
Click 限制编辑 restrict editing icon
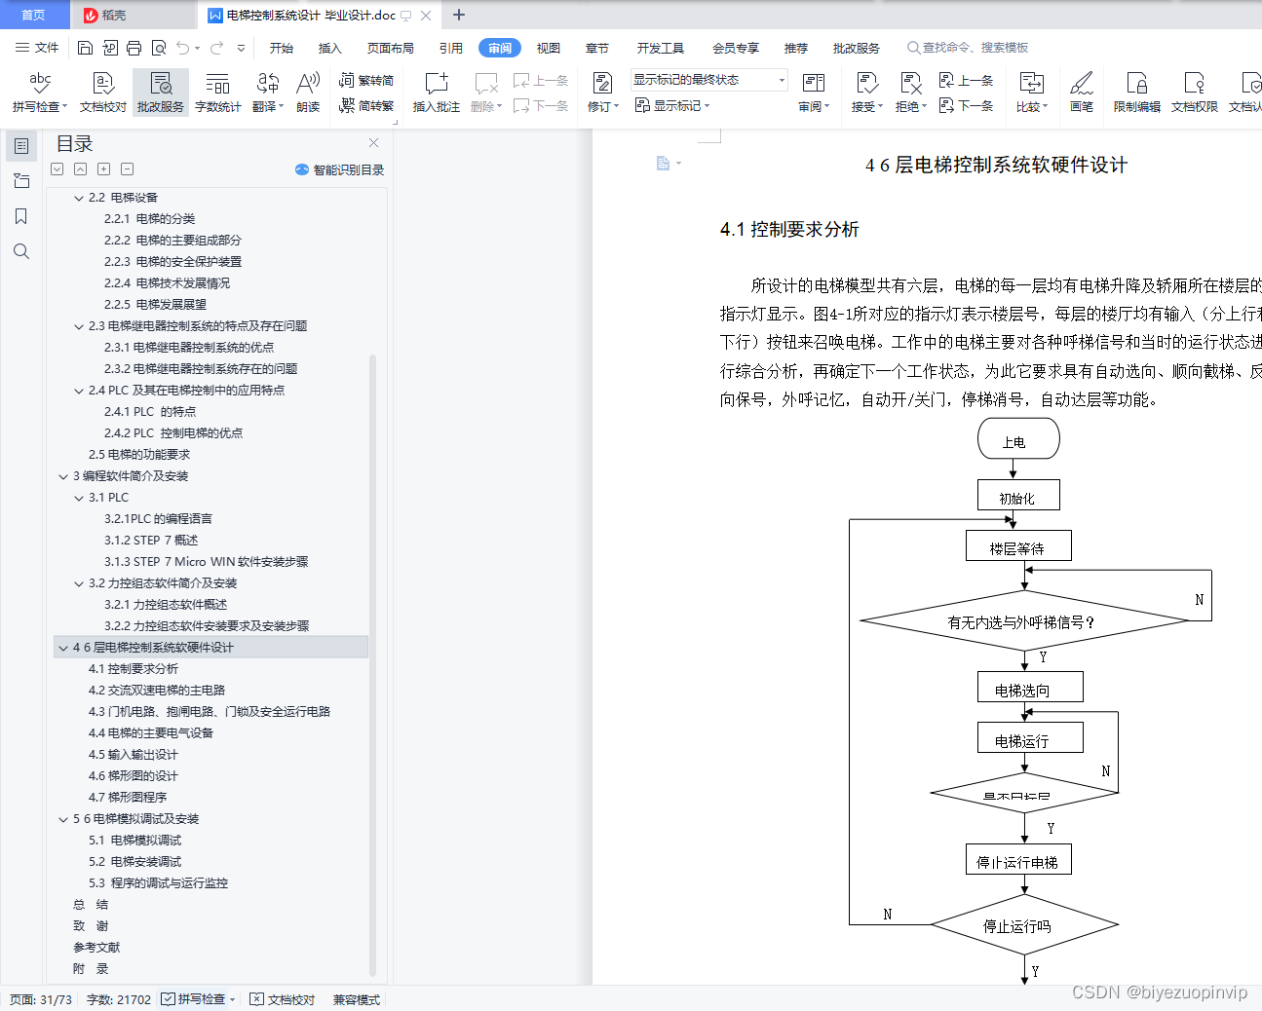[x=1137, y=93]
